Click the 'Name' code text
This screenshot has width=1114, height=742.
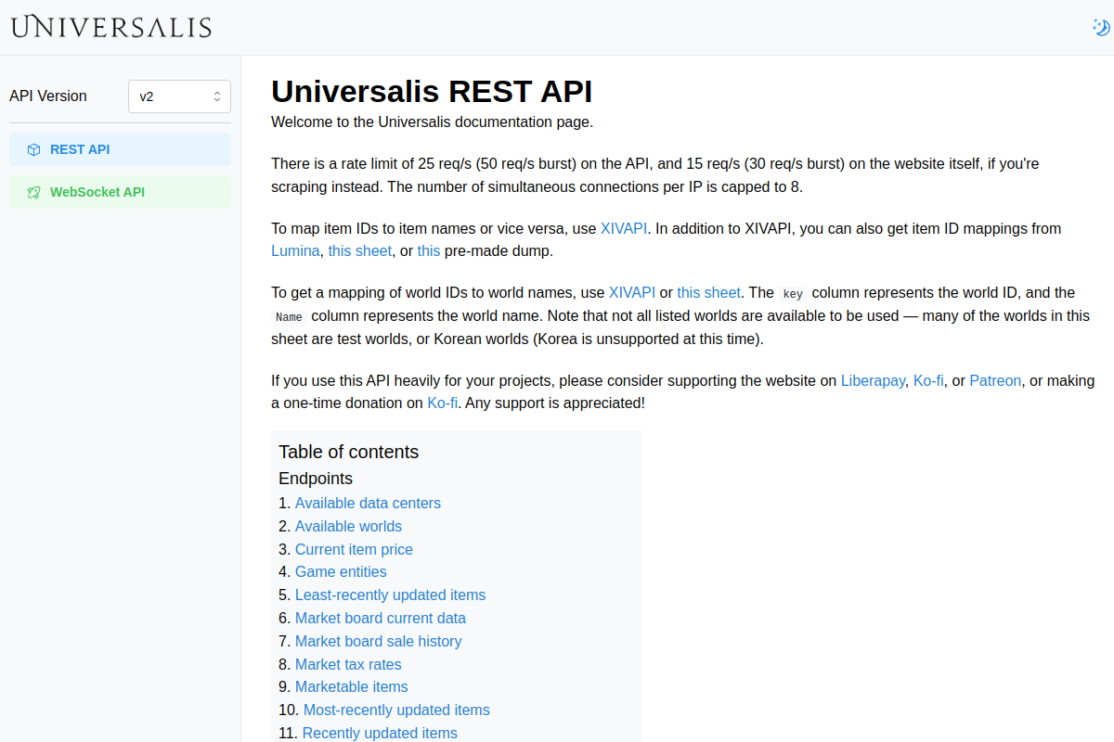[289, 317]
